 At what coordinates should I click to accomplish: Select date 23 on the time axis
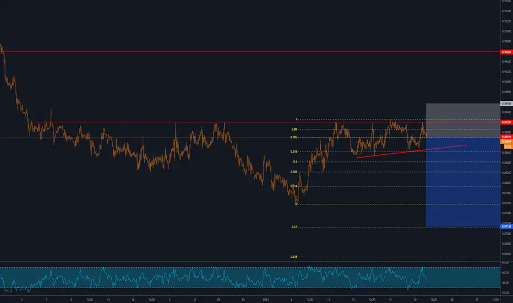click(194, 299)
